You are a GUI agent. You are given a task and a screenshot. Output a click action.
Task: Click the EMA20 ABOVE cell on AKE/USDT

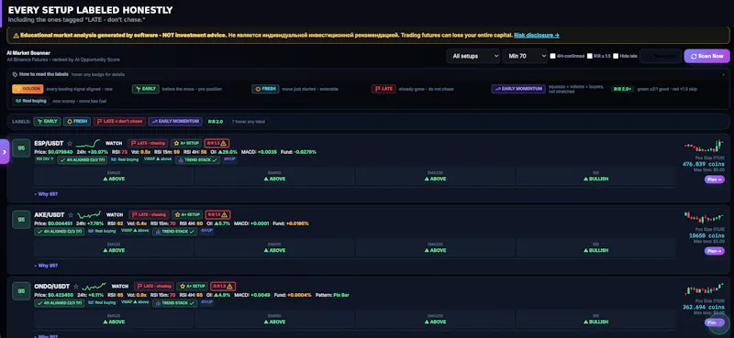114,247
